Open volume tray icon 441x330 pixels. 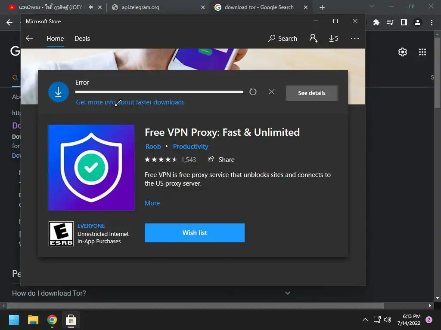click(388, 320)
